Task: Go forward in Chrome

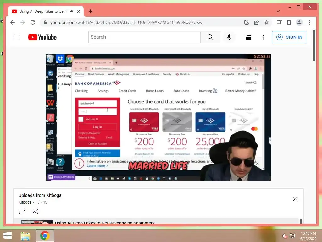Action: coord(23,22)
